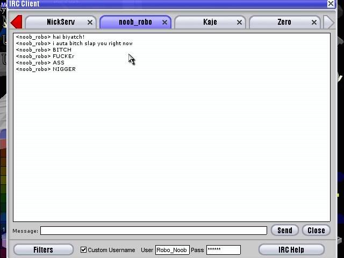Switch to the NickServ tab
This screenshot has height=258, width=344.
click(61, 22)
